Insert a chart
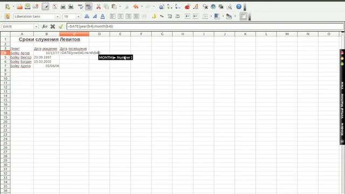345x194 pixels. 187,7
